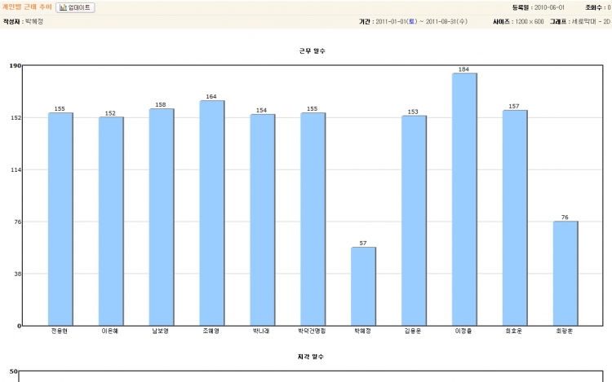Select the bar with value 184
The width and height of the screenshot is (612, 382).
click(x=464, y=199)
